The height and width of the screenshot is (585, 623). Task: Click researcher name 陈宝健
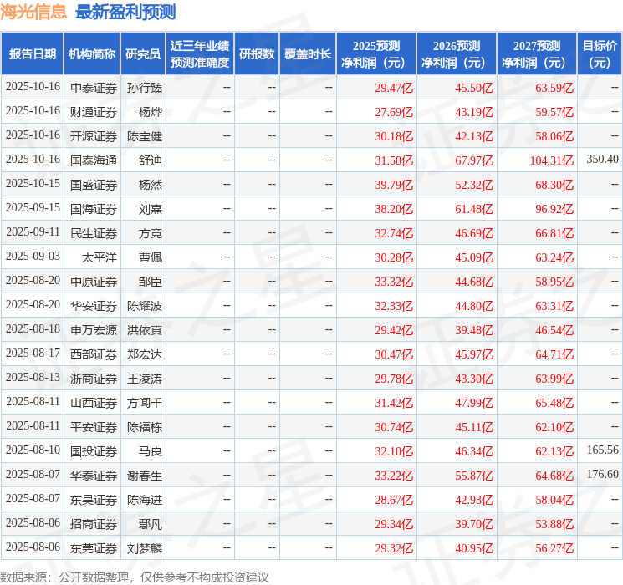(x=145, y=136)
